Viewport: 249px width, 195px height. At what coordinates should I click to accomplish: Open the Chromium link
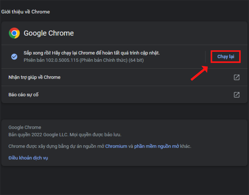click(x=116, y=146)
